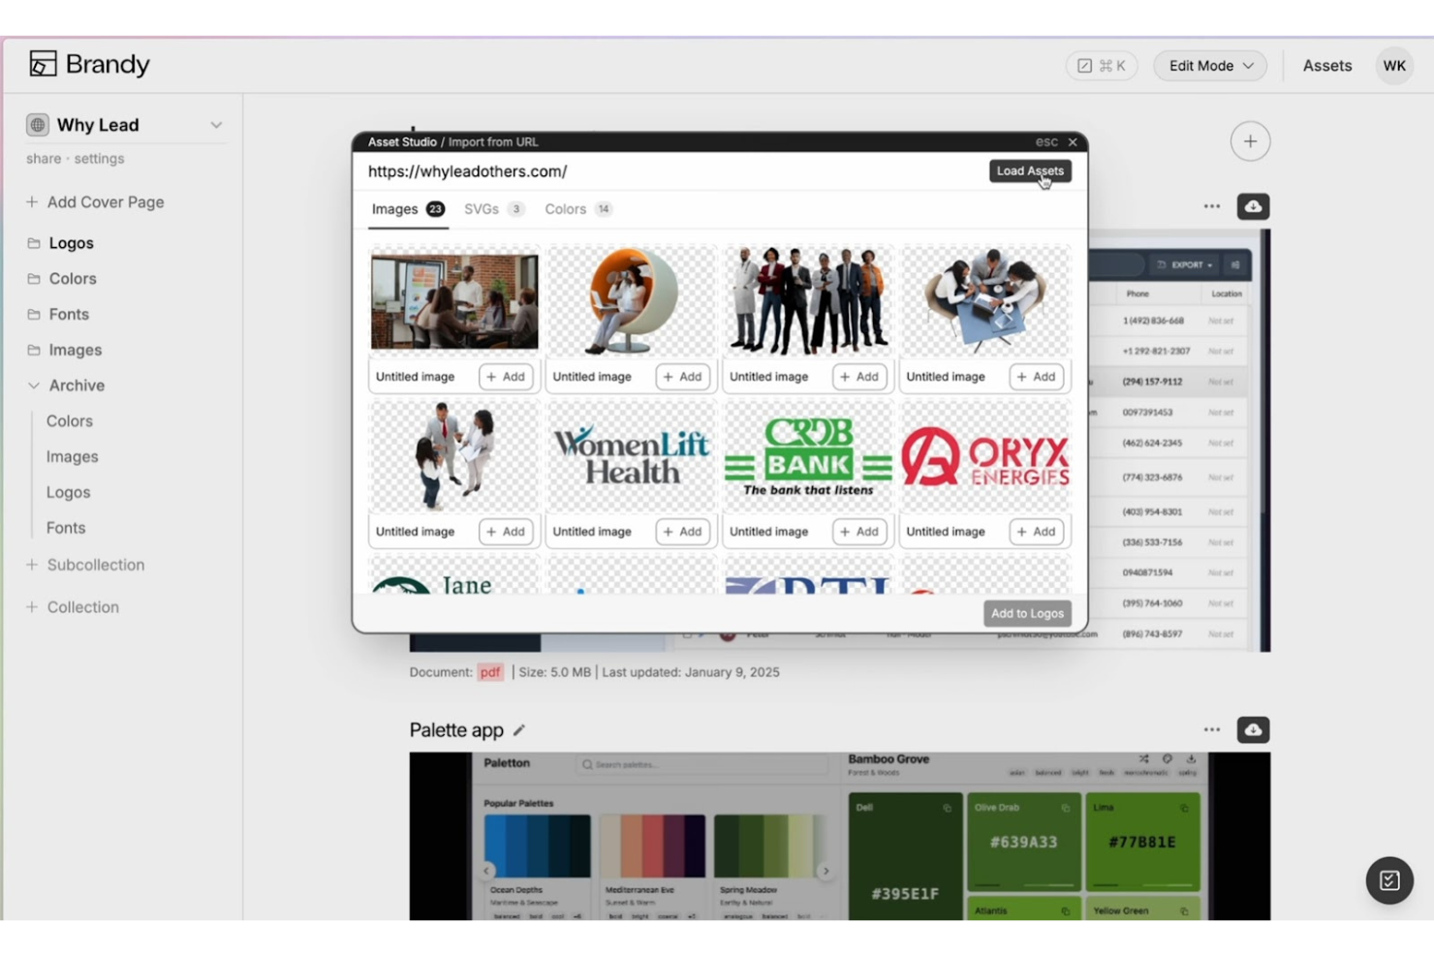Open the Edit Mode dropdown

1210,66
